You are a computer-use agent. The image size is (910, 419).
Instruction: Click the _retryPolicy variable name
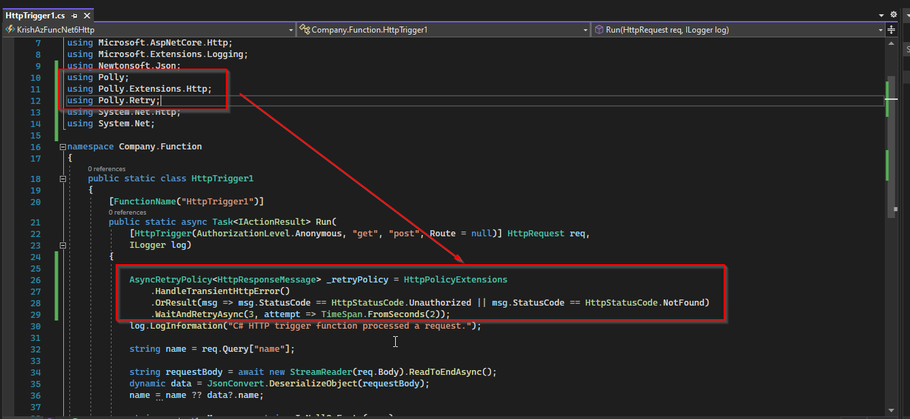(358, 280)
